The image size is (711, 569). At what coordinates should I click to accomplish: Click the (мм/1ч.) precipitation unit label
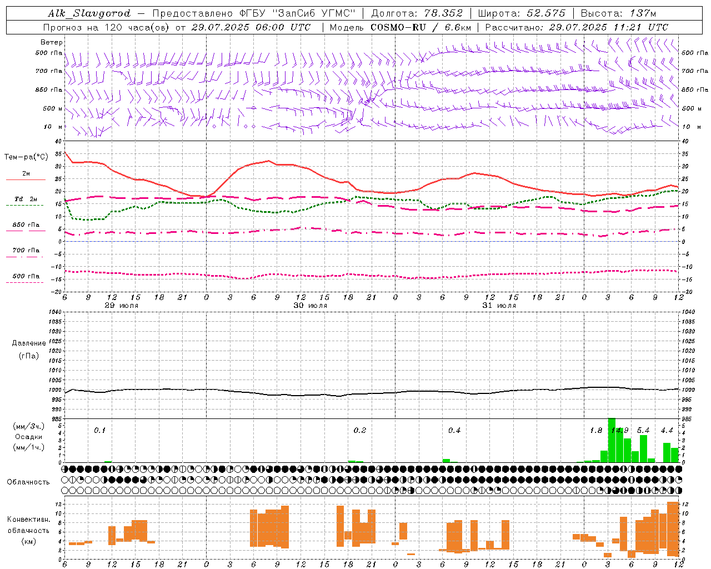[28, 447]
